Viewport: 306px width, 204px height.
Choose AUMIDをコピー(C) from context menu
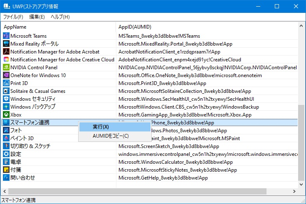click(x=115, y=136)
